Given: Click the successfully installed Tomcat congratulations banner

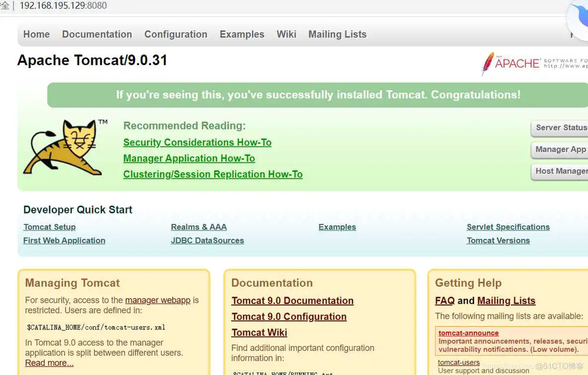Looking at the screenshot, I should click(x=318, y=95).
